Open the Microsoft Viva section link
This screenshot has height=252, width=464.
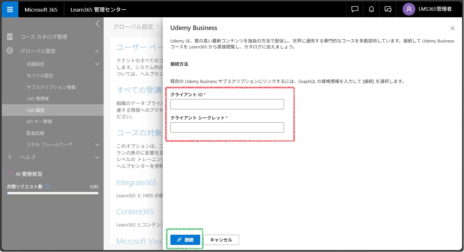(x=139, y=241)
